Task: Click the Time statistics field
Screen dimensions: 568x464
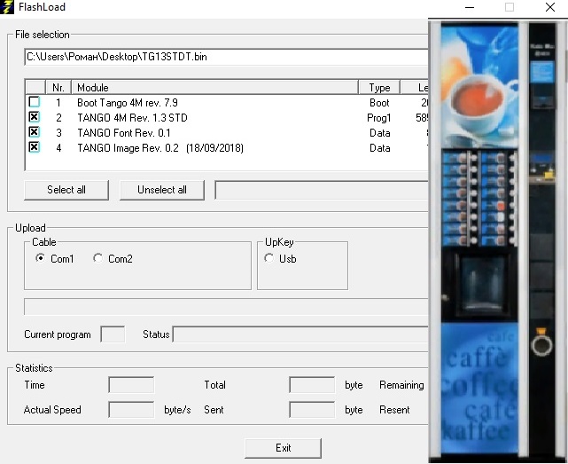Action: [131, 385]
